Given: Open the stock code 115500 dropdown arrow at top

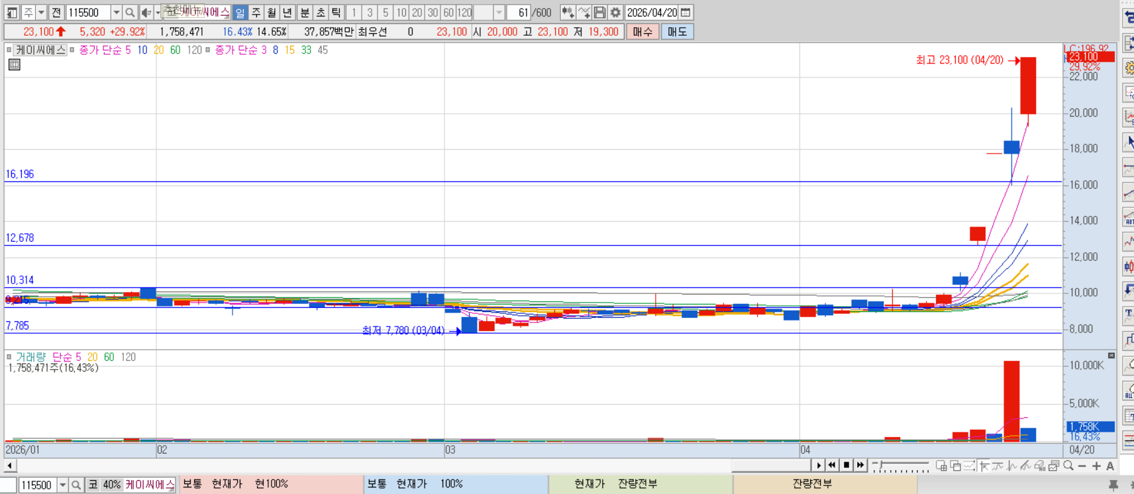Looking at the screenshot, I should pyautogui.click(x=116, y=13).
